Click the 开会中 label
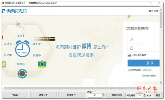Screen dimensions: 165x100 pos(9,55)
